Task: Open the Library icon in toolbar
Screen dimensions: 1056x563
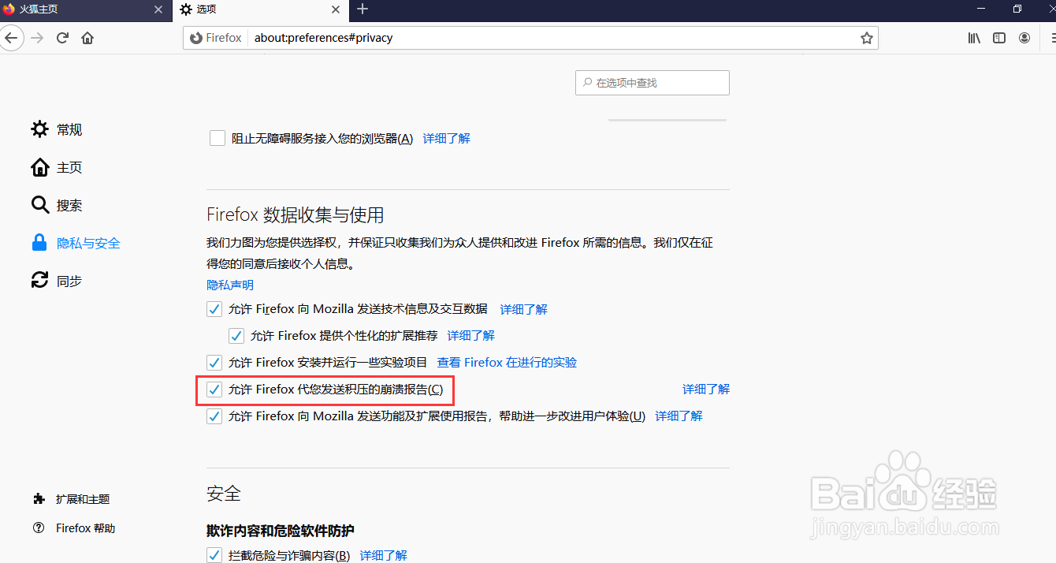Action: (974, 38)
